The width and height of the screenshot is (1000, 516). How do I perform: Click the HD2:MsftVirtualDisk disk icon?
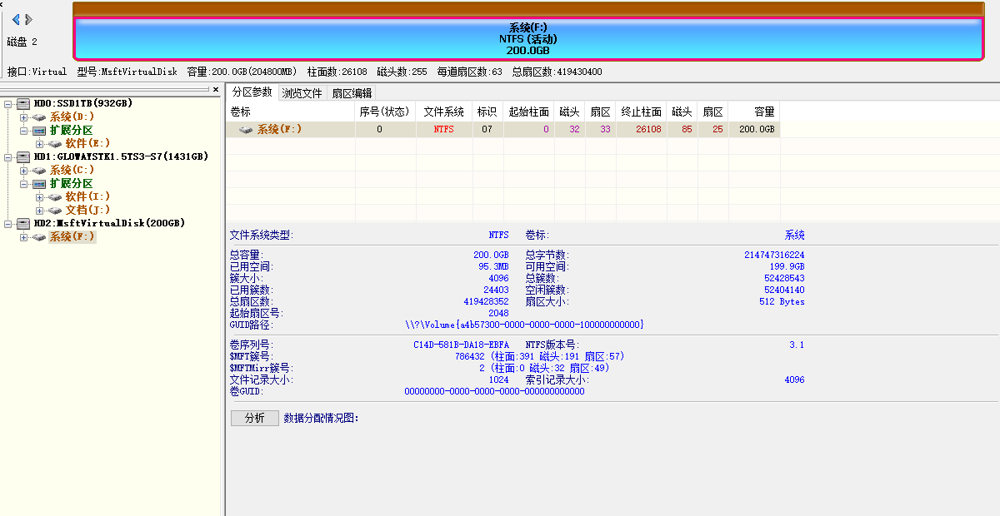click(x=24, y=224)
